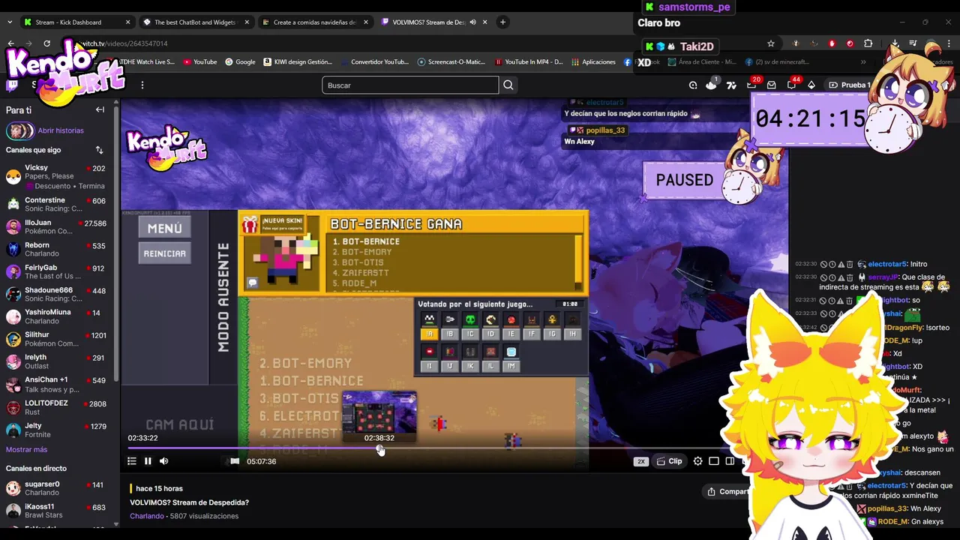Screen dimensions: 960x540
Task: Pause the video playback
Action: [x=148, y=461]
